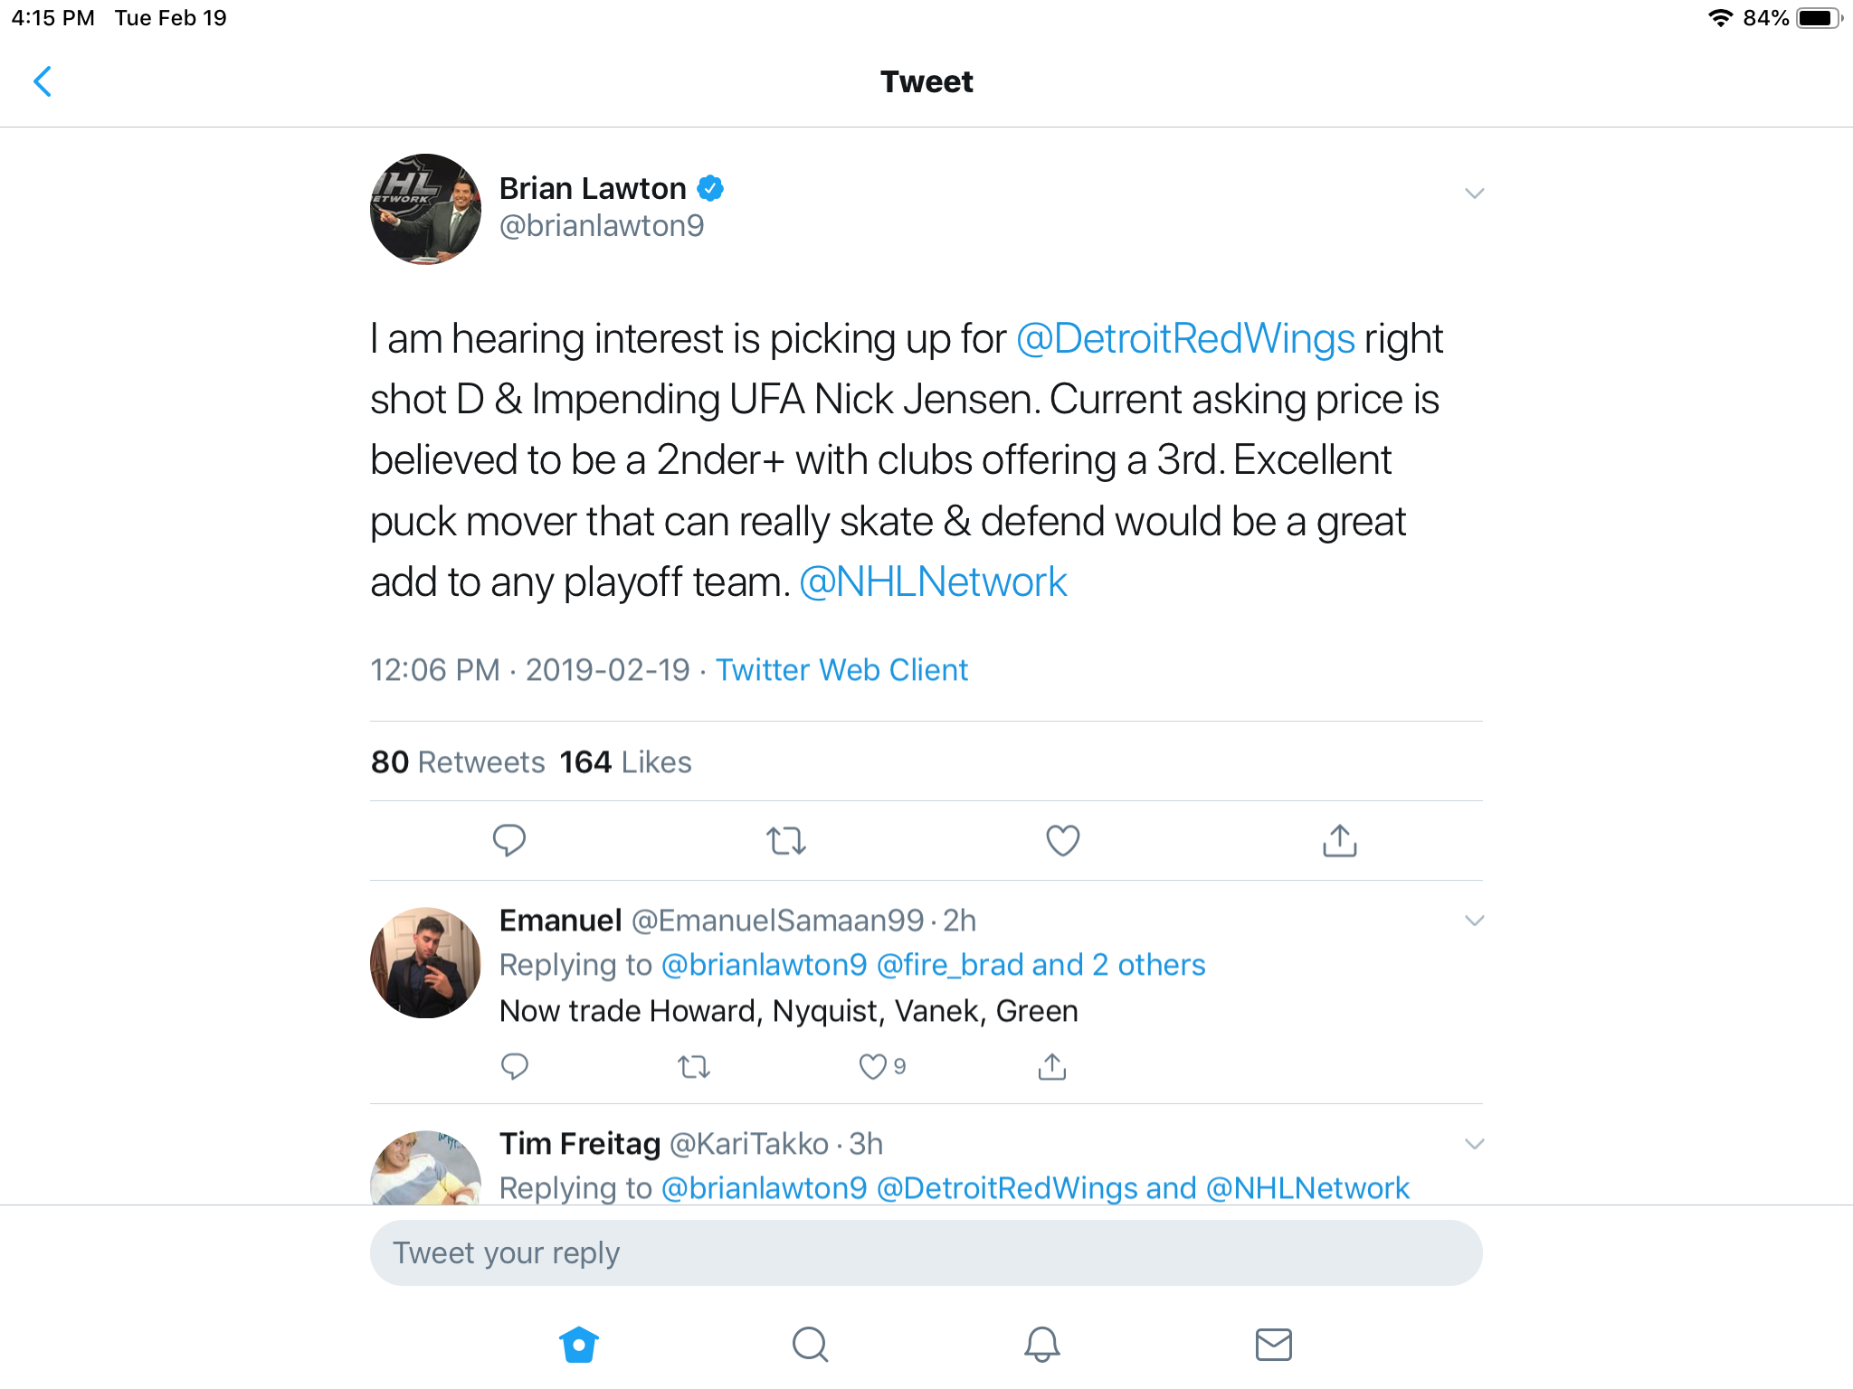Image resolution: width=1853 pixels, height=1389 pixels.
Task: Open Brian Lawton's profile picture
Action: pos(425,209)
